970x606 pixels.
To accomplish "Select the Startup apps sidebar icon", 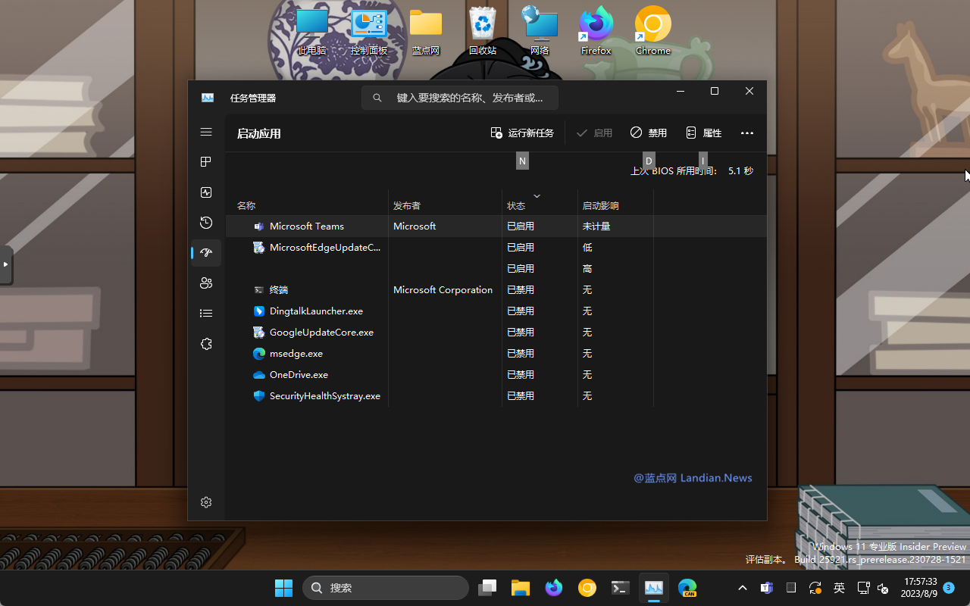I will tap(206, 253).
